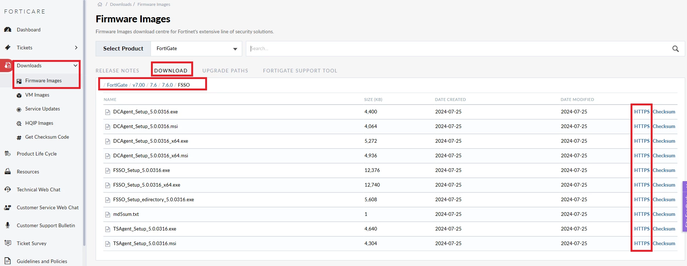Image resolution: width=687 pixels, height=266 pixels.
Task: View Checksum for FSSO_Setup_edirectory_5.0.0316.exe
Action: coord(664,199)
